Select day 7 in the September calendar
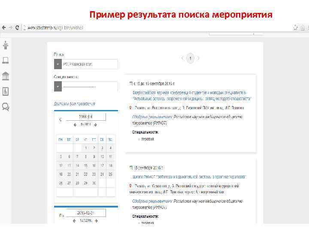 77,157
